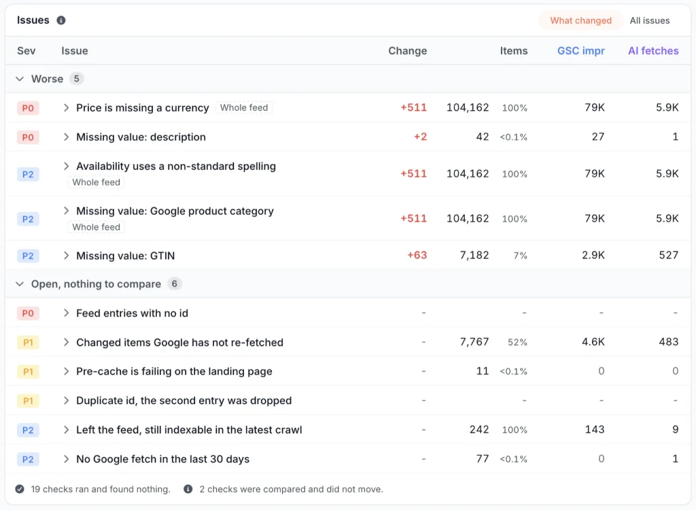The image size is (696, 510).
Task: Click 42 items in Missing description row
Action: tap(483, 137)
